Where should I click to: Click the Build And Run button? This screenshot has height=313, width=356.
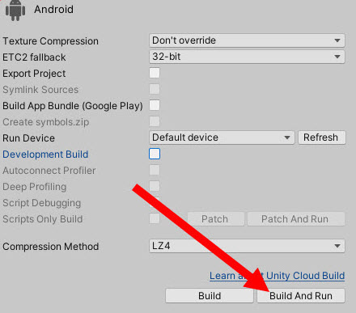pyautogui.click(x=301, y=296)
